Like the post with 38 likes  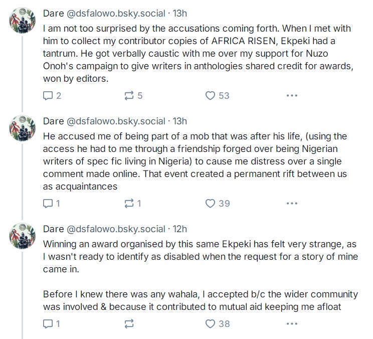pos(211,324)
